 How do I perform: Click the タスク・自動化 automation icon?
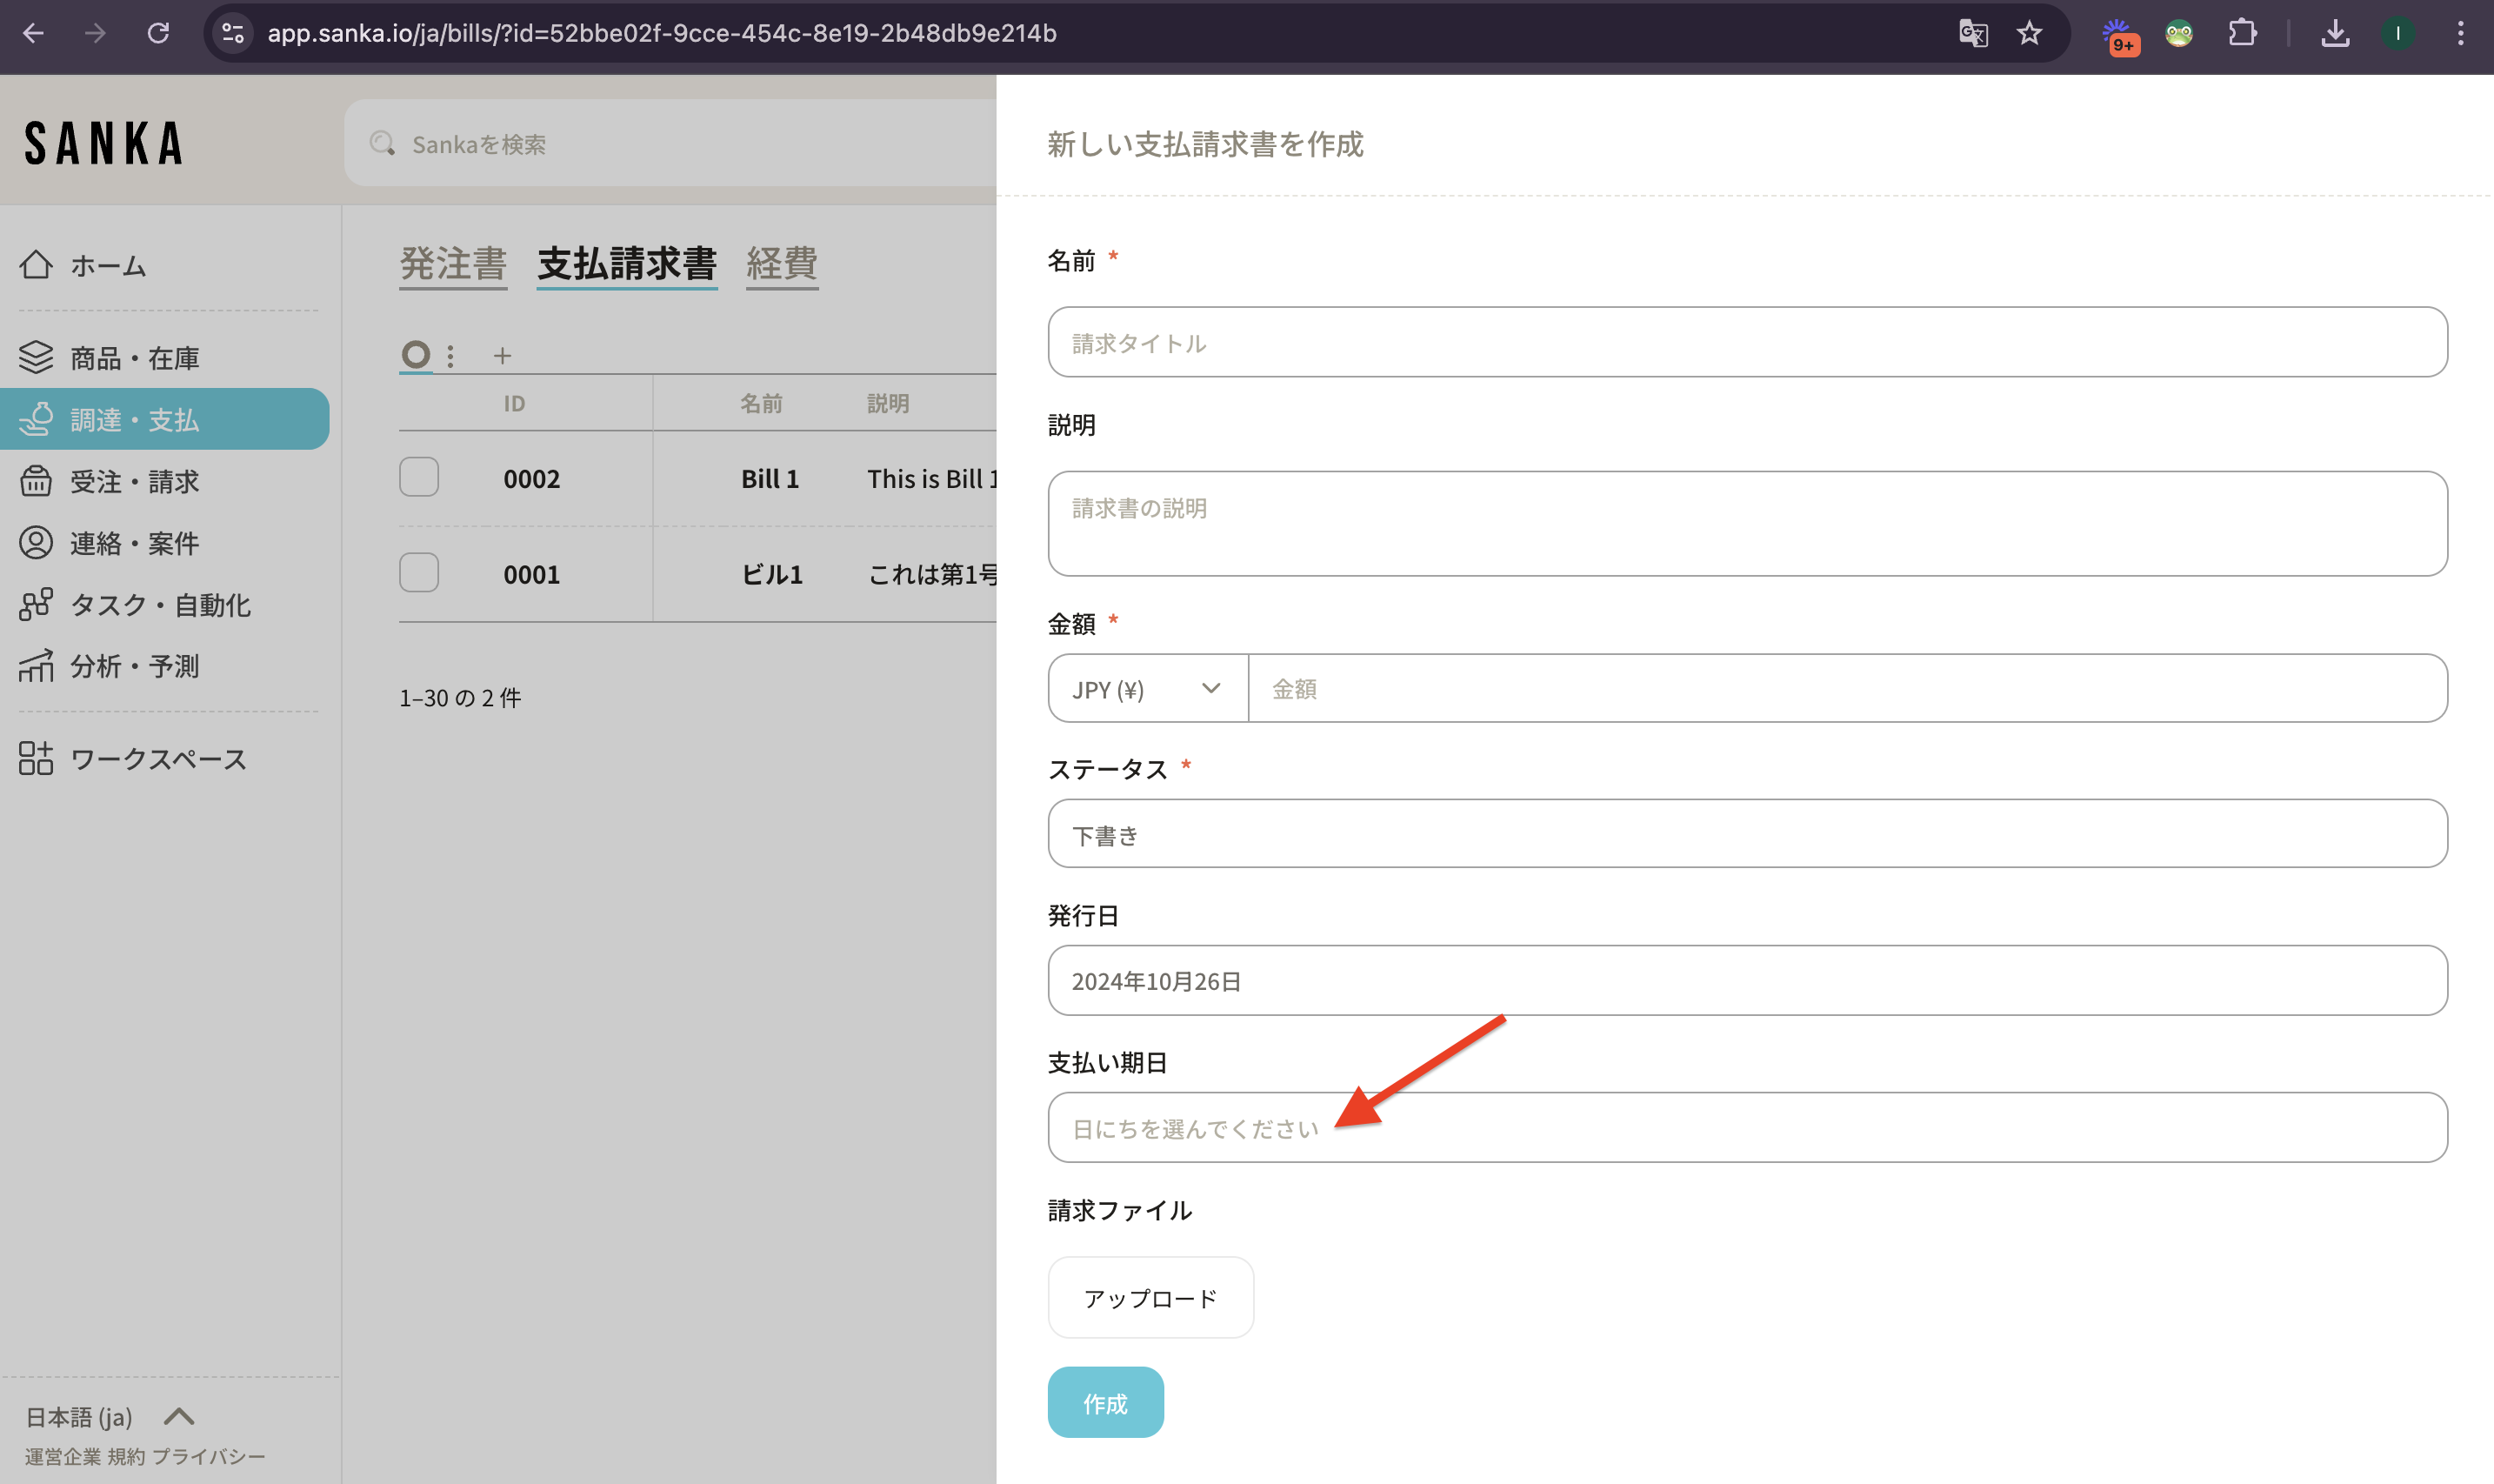36,604
